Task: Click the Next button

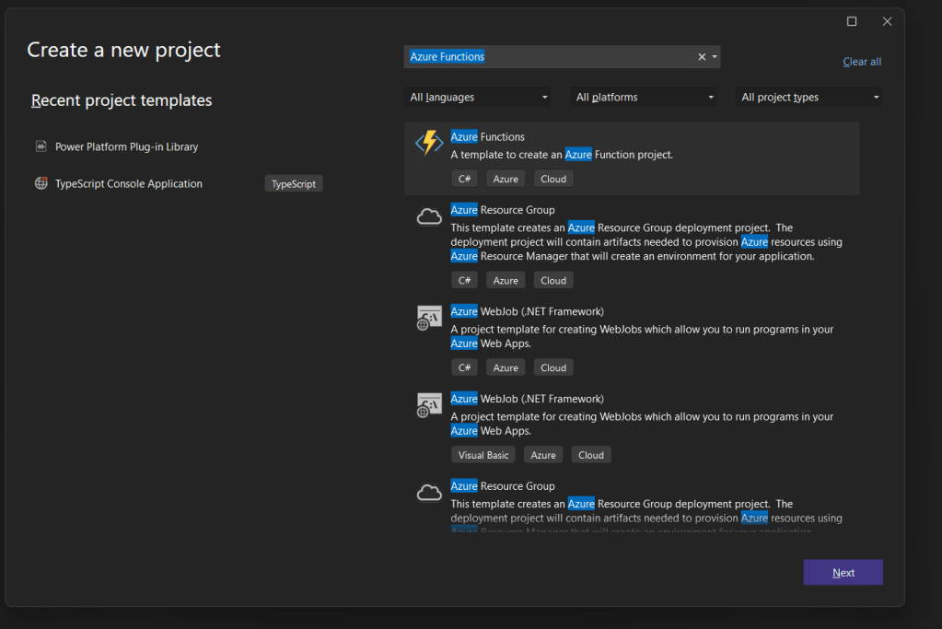Action: tap(842, 572)
